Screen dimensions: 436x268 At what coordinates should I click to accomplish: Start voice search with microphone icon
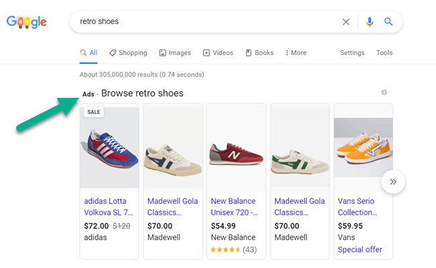tap(370, 21)
